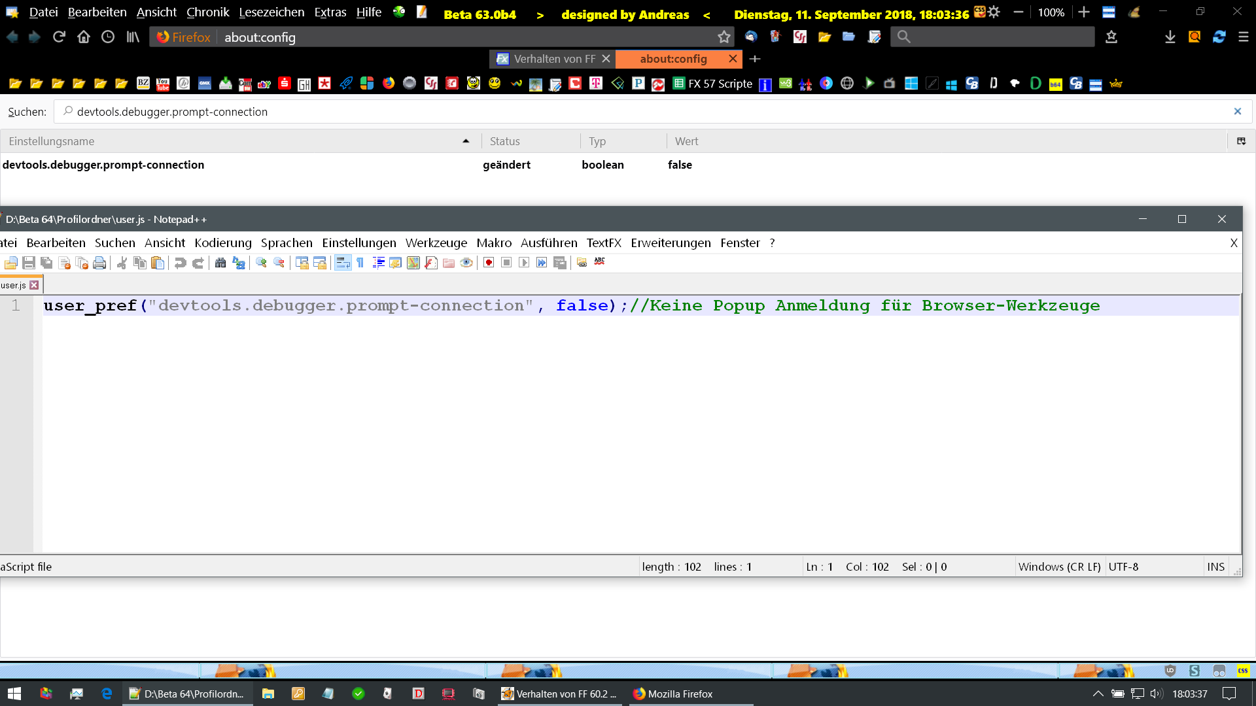Click the about:config search input field

589,112
